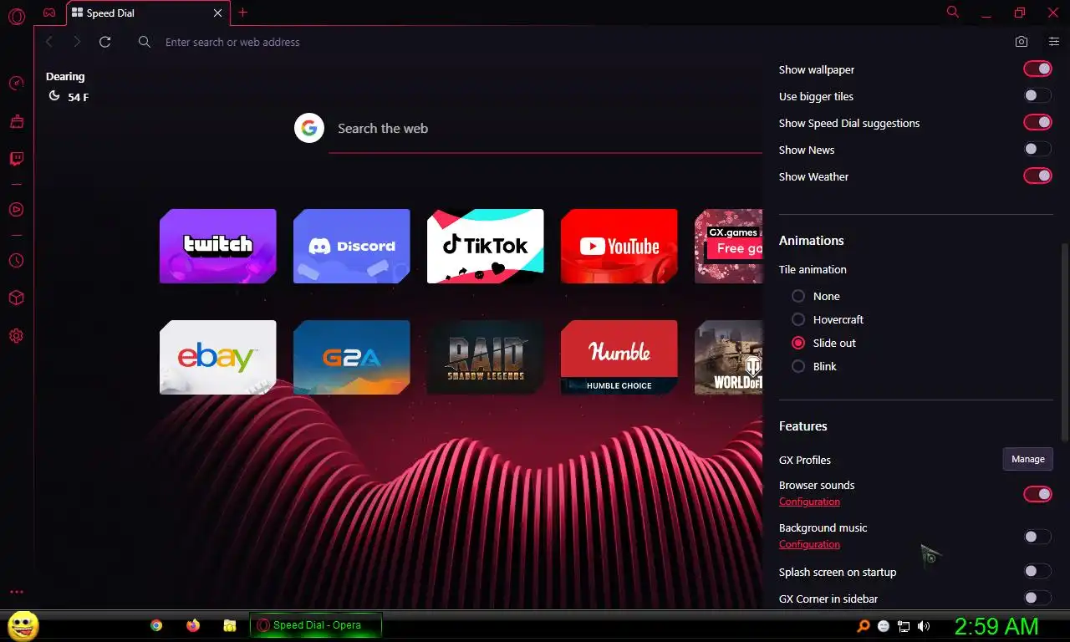Switch to Speed Dial tab

pos(147,13)
